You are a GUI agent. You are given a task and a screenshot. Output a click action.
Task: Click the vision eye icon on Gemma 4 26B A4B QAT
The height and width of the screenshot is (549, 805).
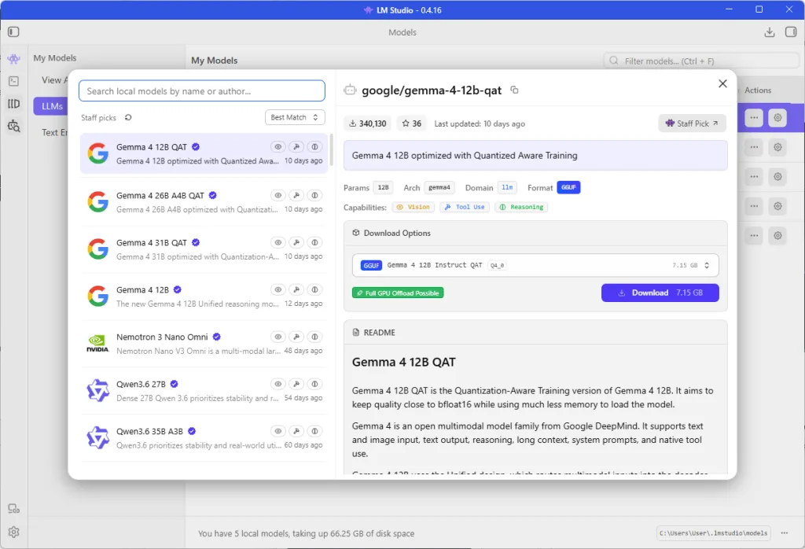pyautogui.click(x=278, y=195)
